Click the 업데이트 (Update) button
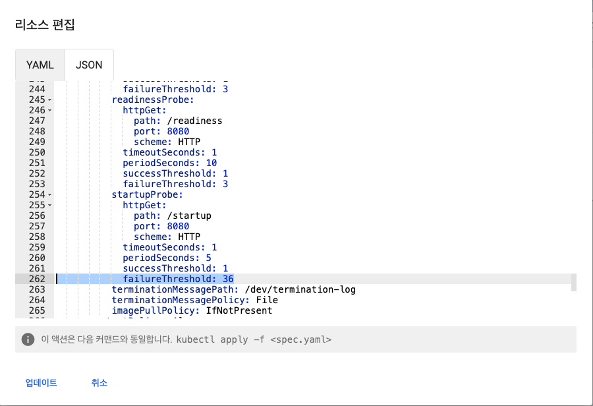 pyautogui.click(x=41, y=383)
